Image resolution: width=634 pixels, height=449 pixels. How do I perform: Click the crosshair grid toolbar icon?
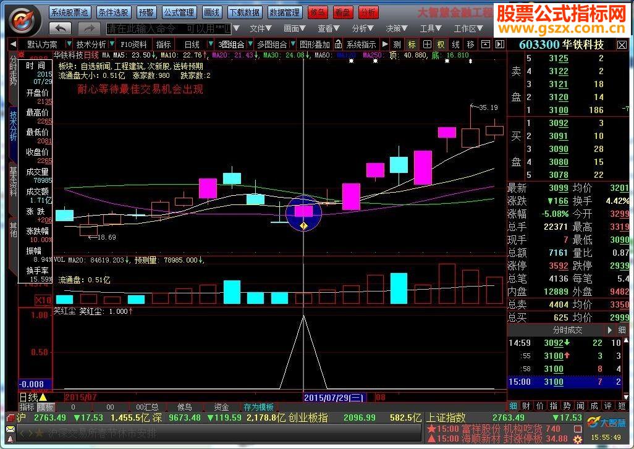(426, 44)
